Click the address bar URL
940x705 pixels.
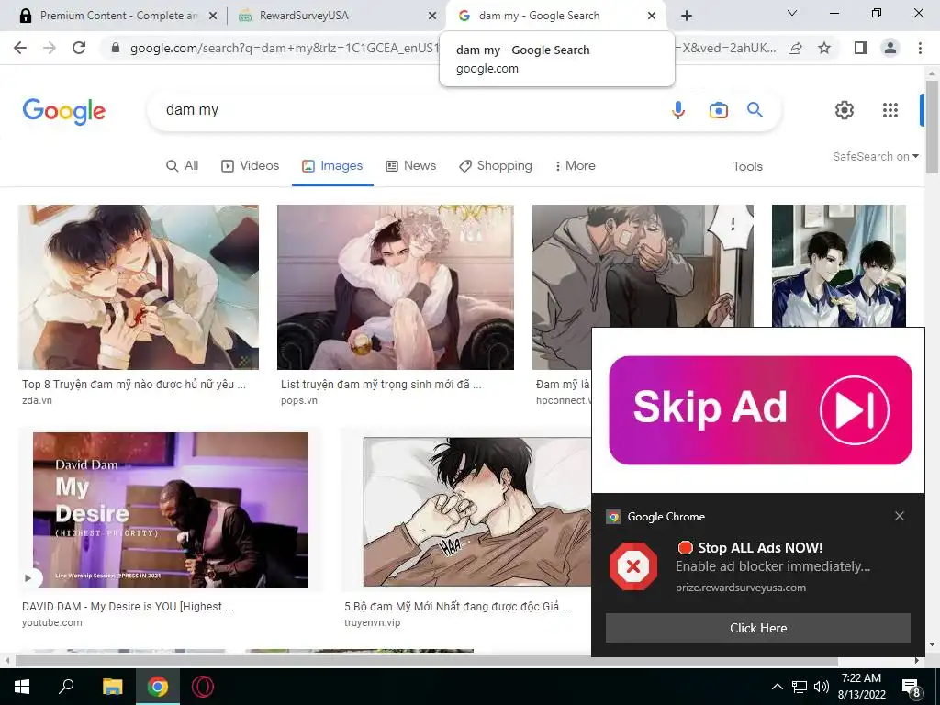click(285, 48)
